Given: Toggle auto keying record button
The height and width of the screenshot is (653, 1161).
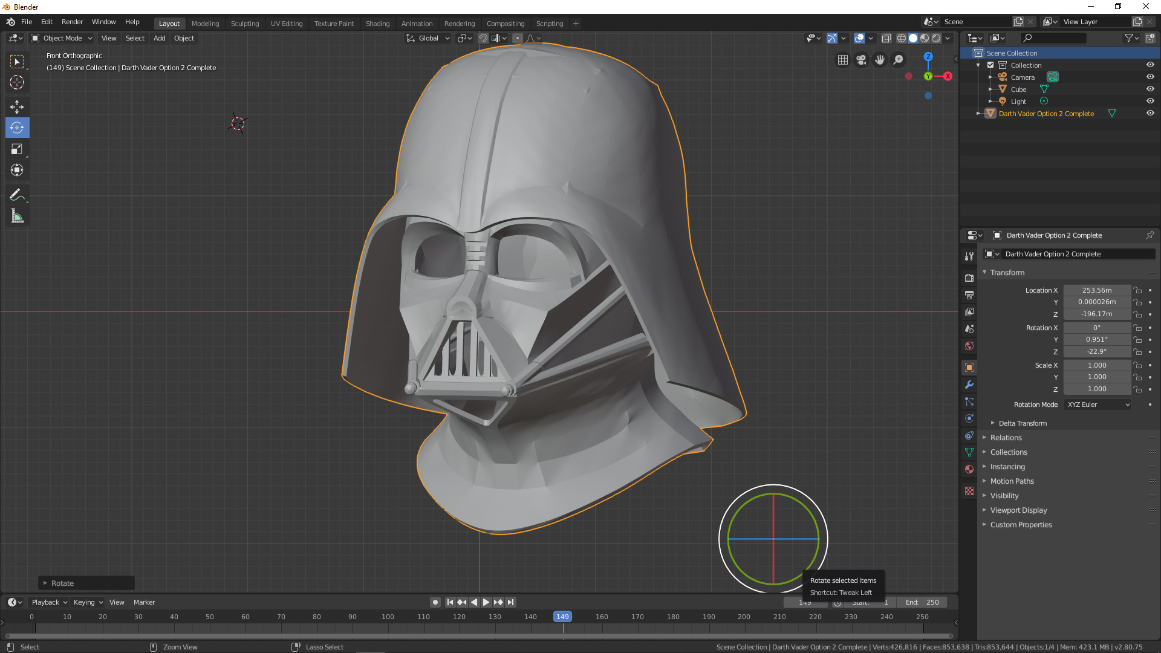Looking at the screenshot, I should (x=435, y=602).
